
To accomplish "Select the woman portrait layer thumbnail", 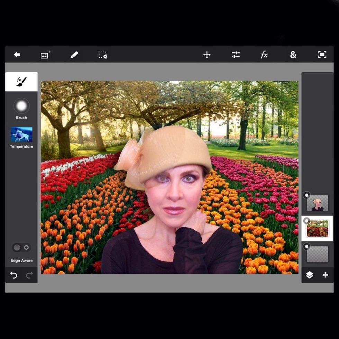I will (318, 203).
